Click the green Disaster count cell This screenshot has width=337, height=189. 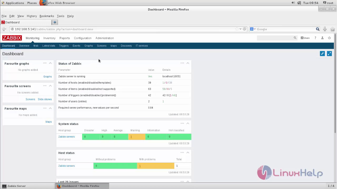point(91,137)
